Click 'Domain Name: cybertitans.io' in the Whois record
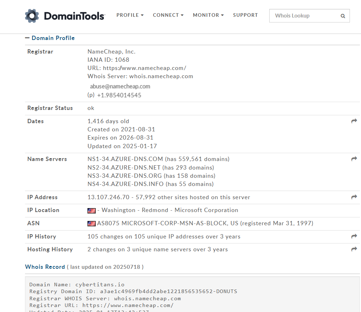The image size is (361, 312). coord(77,285)
